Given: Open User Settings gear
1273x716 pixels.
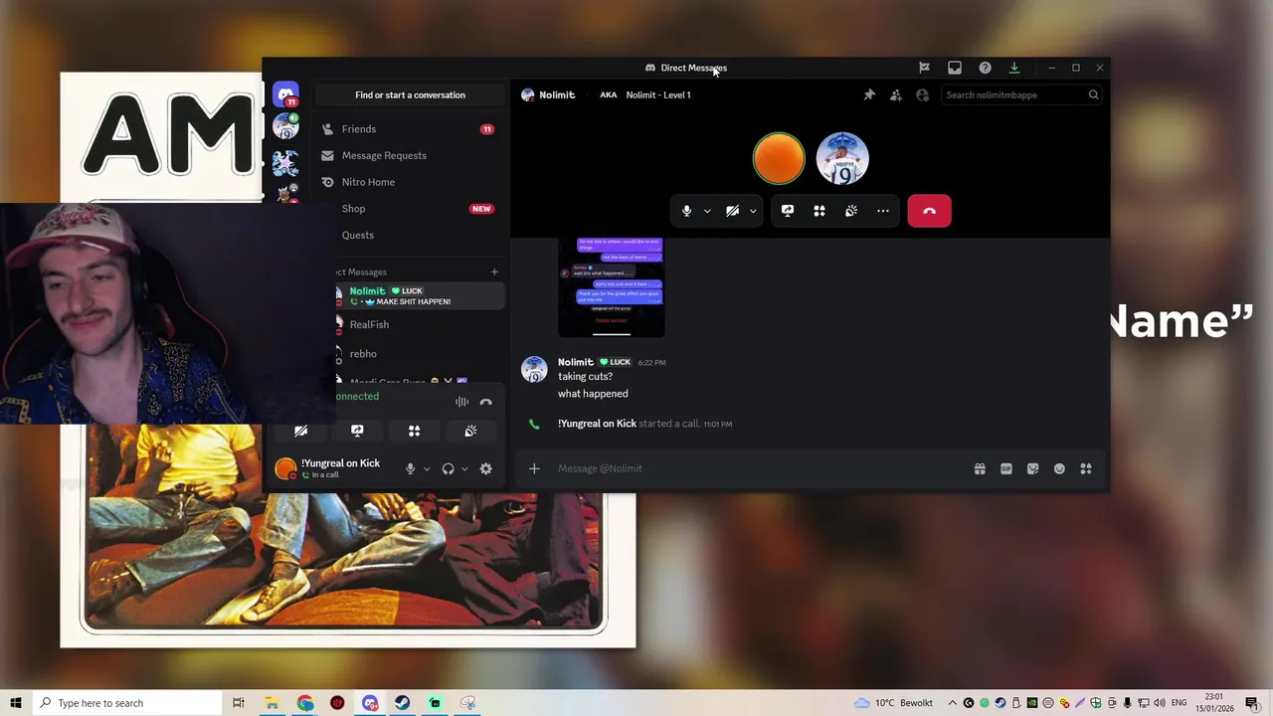Looking at the screenshot, I should (485, 468).
